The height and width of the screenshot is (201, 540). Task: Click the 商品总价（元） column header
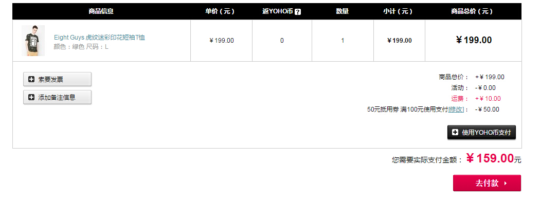472,11
